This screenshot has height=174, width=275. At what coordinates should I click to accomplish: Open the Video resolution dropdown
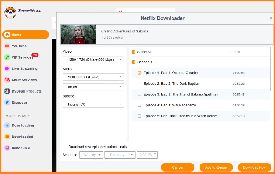click(93, 59)
